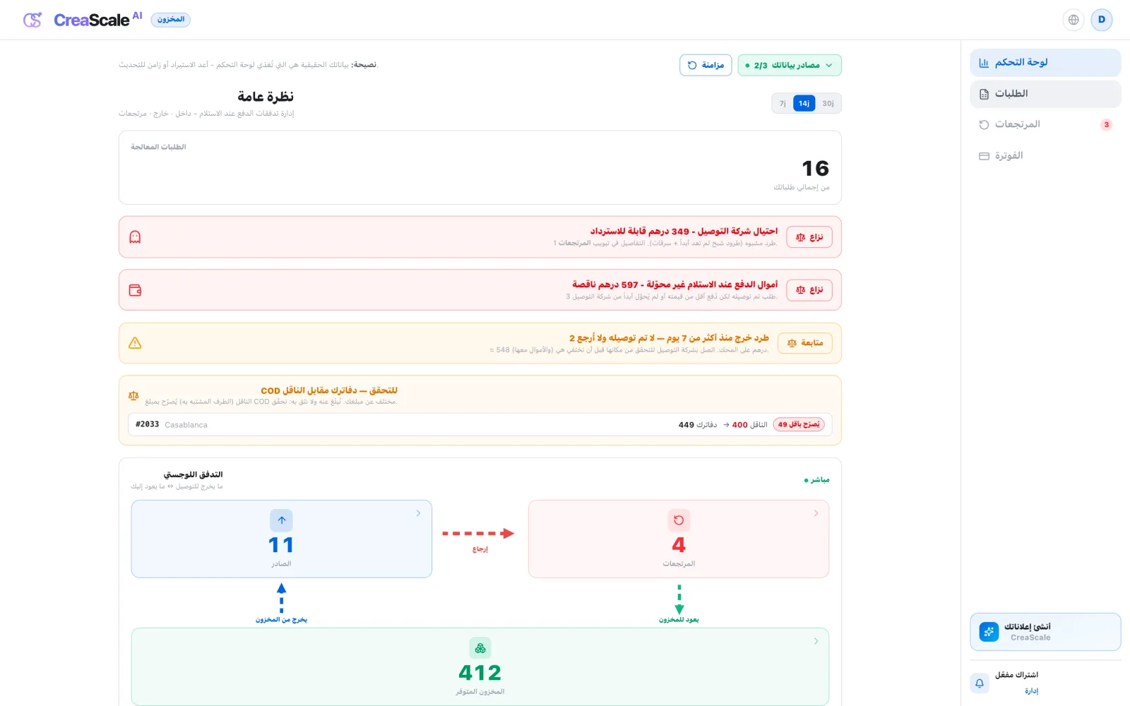Expand the available stock 412 card chevron
1130x706 pixels.
[816, 641]
